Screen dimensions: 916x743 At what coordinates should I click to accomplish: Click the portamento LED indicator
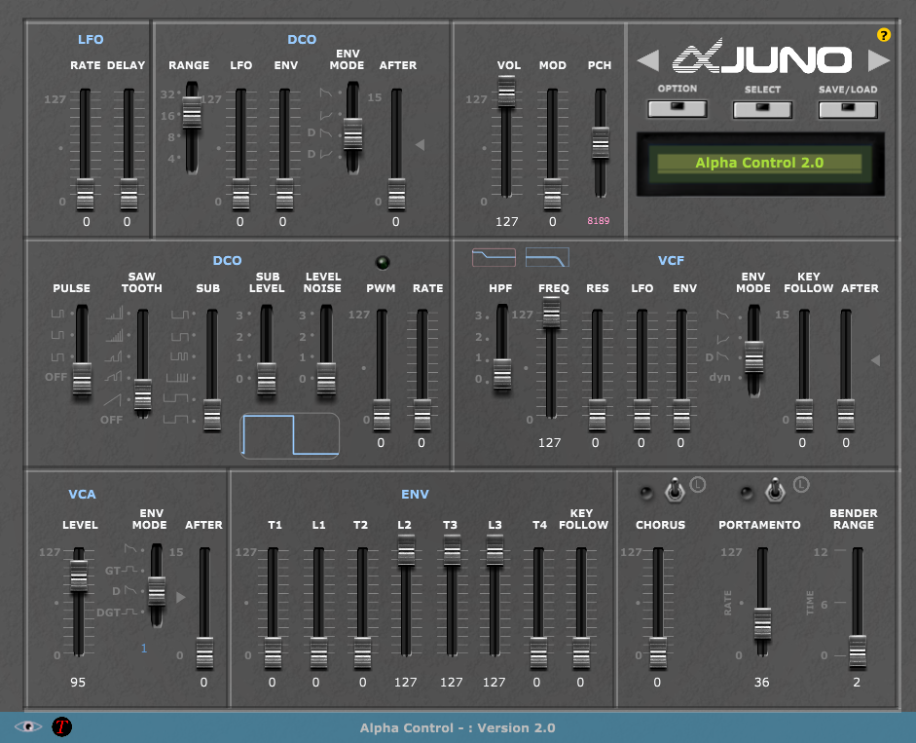pos(747,493)
